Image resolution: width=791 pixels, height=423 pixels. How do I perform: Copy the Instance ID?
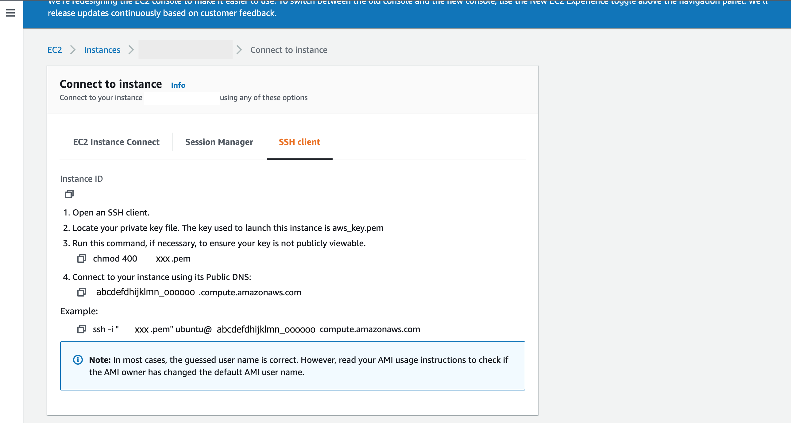pos(69,194)
